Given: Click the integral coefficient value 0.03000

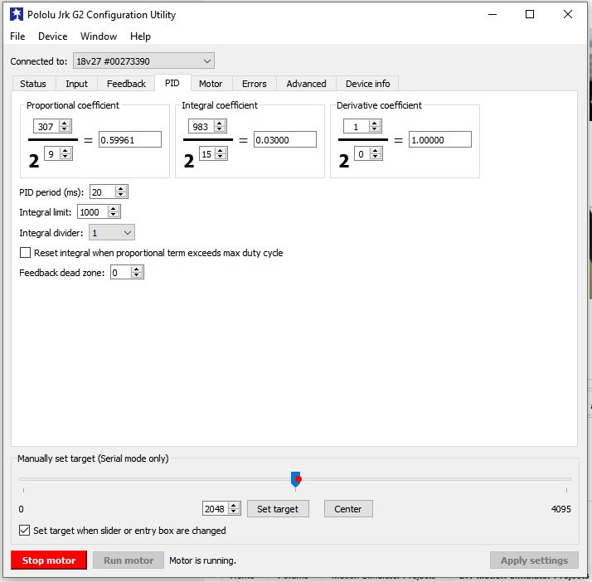Looking at the screenshot, I should [285, 139].
